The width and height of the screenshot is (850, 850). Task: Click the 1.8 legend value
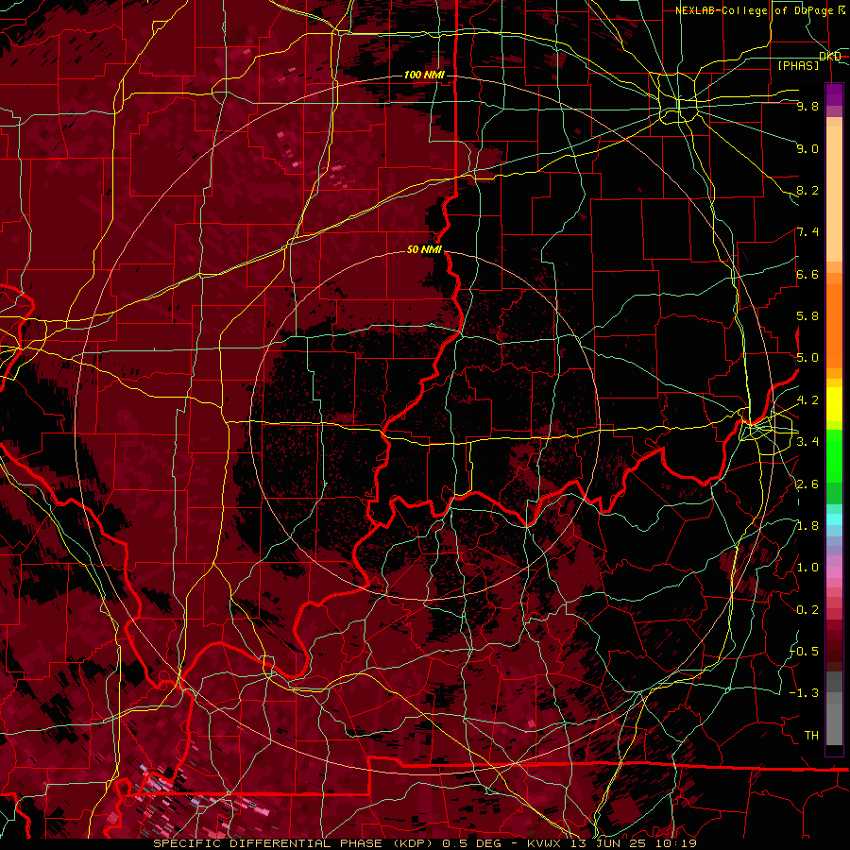tap(807, 526)
